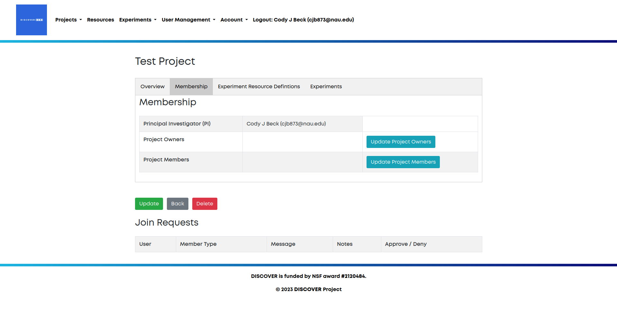Go back with the Back button
The width and height of the screenshot is (617, 310).
pos(177,204)
